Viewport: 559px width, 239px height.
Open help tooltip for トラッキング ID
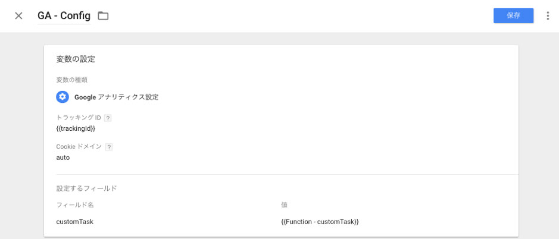coord(108,118)
